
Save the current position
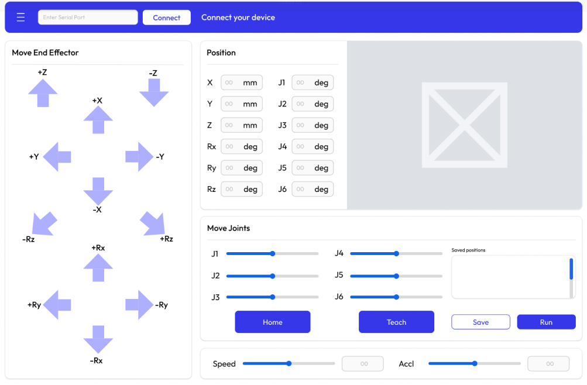[x=480, y=322]
